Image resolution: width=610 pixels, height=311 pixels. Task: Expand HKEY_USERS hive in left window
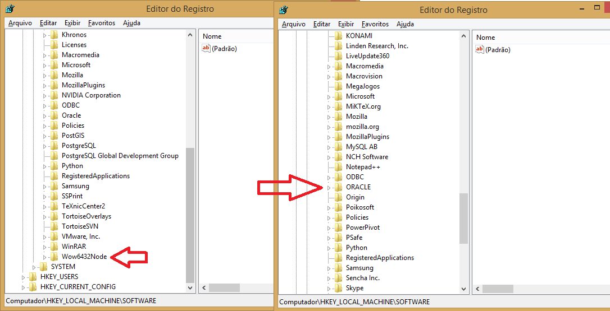point(24,277)
